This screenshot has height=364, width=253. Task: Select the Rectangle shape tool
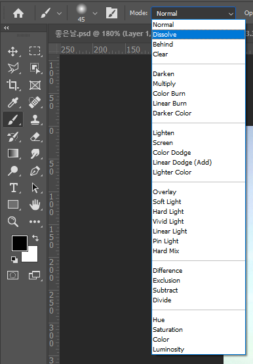click(x=13, y=205)
